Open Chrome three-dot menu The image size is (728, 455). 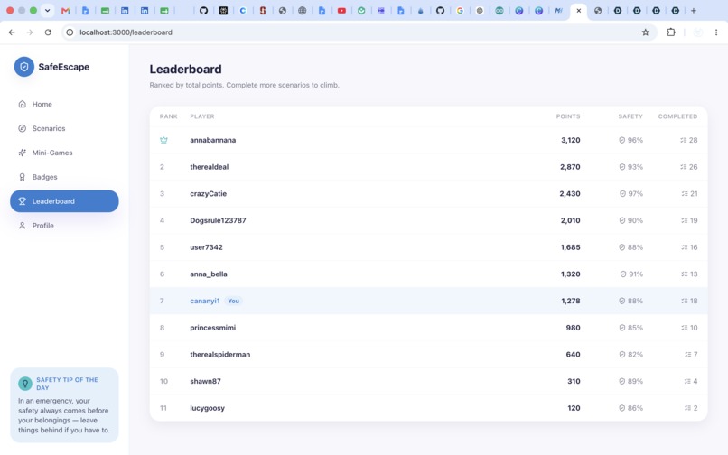(716, 32)
